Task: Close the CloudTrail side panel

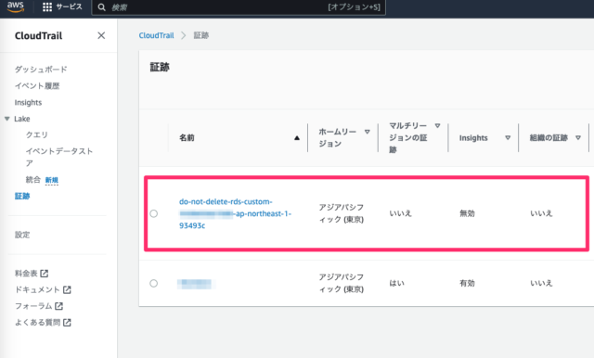Action: coord(101,35)
